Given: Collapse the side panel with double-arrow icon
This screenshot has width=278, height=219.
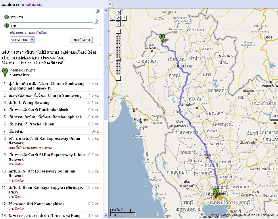Looking at the screenshot, I should (110, 4).
